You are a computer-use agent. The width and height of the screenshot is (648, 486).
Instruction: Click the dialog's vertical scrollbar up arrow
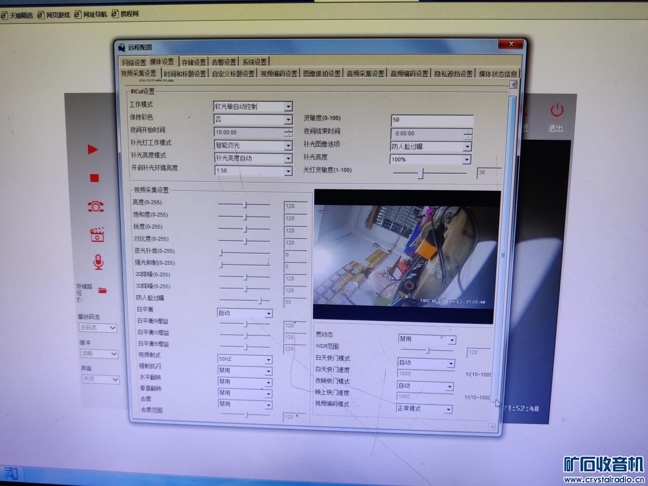click(513, 85)
